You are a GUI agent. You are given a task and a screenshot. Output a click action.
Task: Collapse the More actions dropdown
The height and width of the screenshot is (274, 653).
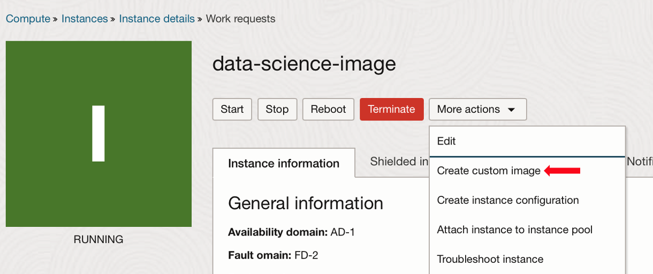tap(477, 109)
